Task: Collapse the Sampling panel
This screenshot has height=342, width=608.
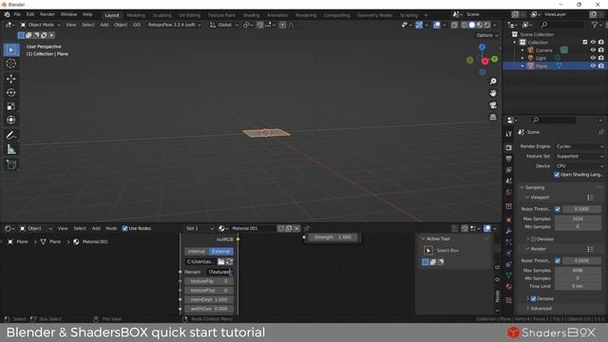Action: tap(534, 188)
